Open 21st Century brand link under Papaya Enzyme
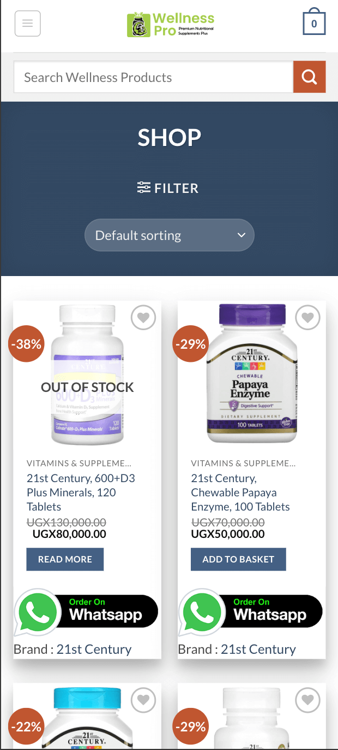 [x=258, y=649]
